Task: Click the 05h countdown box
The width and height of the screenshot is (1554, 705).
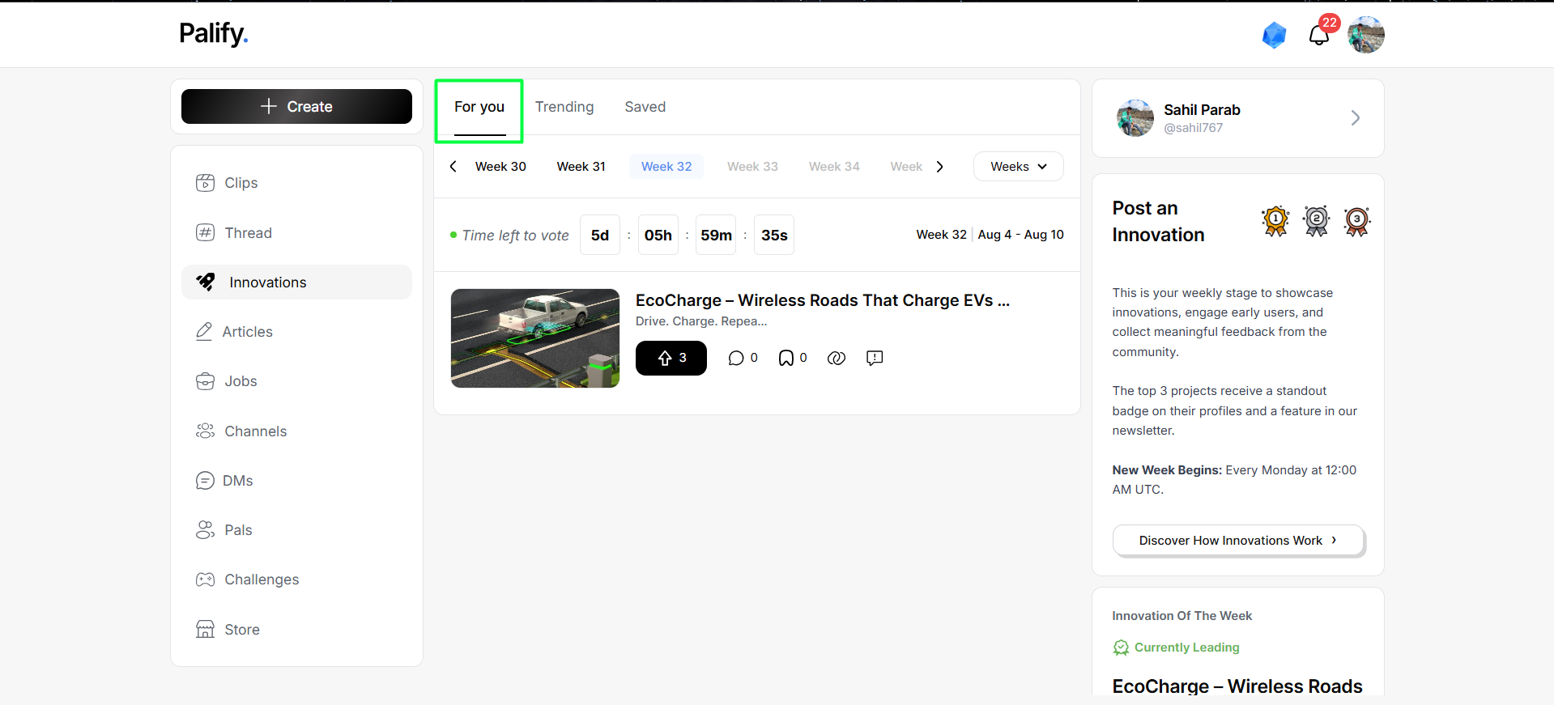Action: [x=658, y=235]
